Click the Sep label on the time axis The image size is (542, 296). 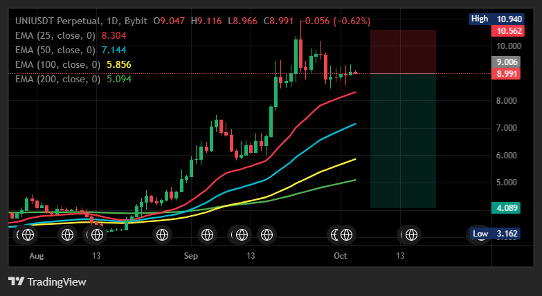(191, 256)
